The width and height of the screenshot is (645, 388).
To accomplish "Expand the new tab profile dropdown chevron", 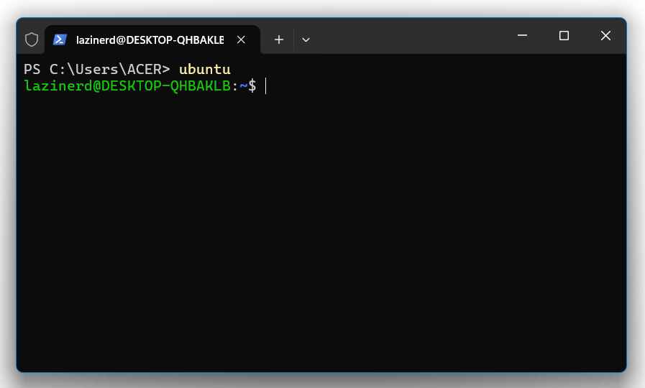I will [306, 40].
